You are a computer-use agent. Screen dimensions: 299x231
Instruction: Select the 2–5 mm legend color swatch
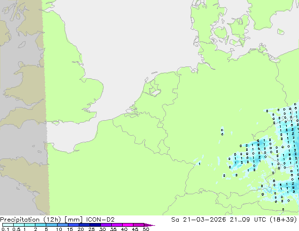(x=41, y=225)
